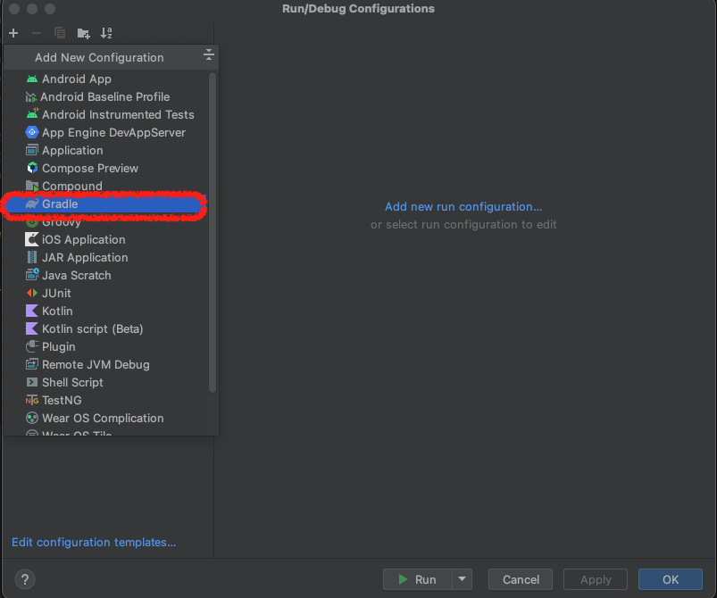Click the Sort Configurations alphabetically icon
The image size is (717, 598).
coord(106,33)
